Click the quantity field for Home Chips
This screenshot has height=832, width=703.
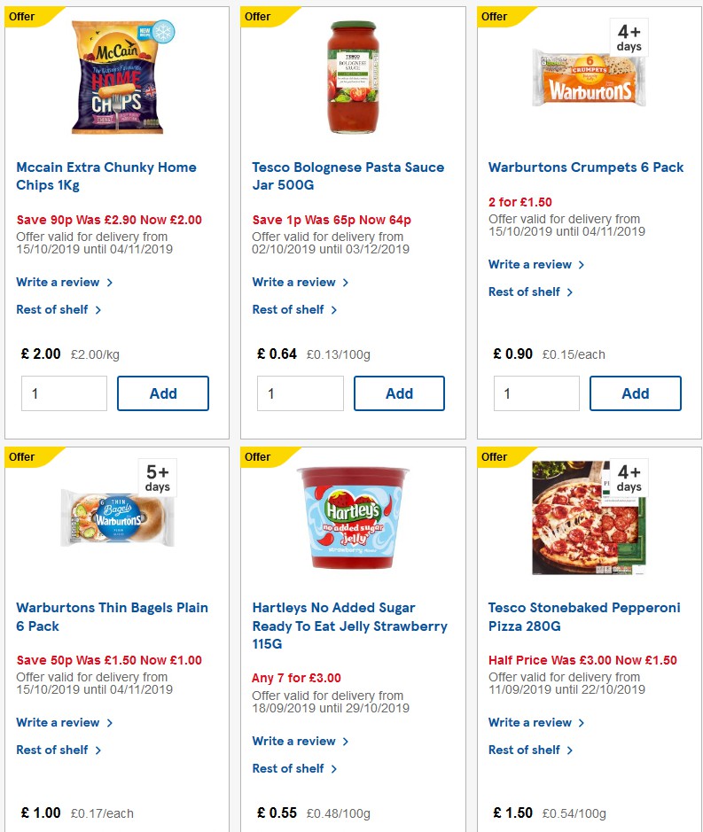pos(64,393)
